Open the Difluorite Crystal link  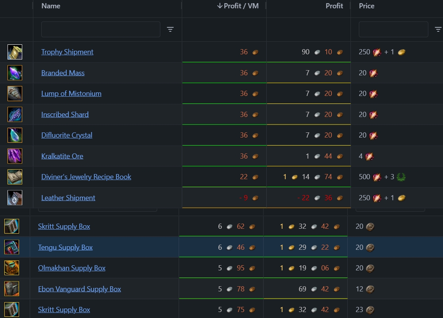(x=67, y=135)
